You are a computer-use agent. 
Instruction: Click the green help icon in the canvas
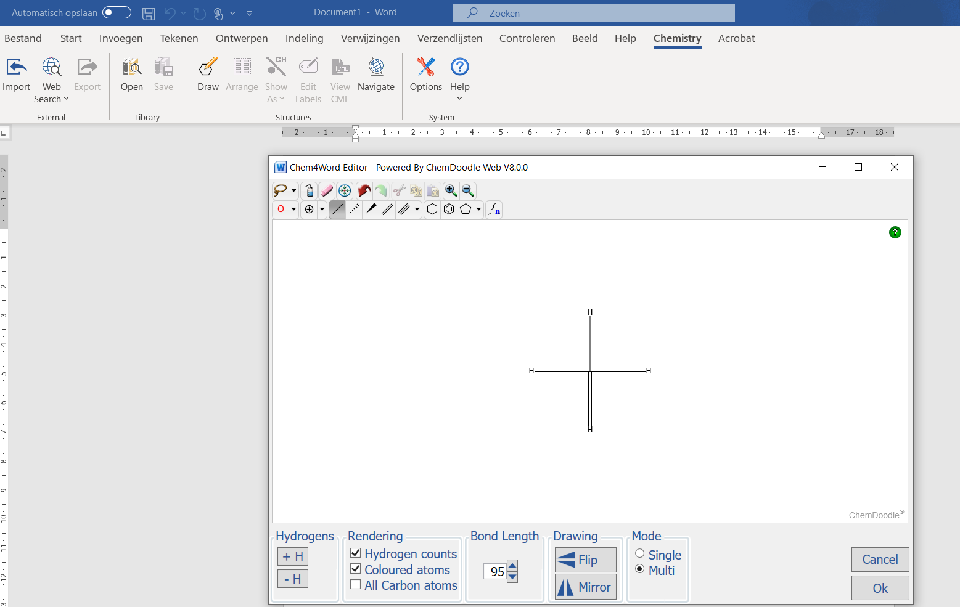tap(895, 232)
